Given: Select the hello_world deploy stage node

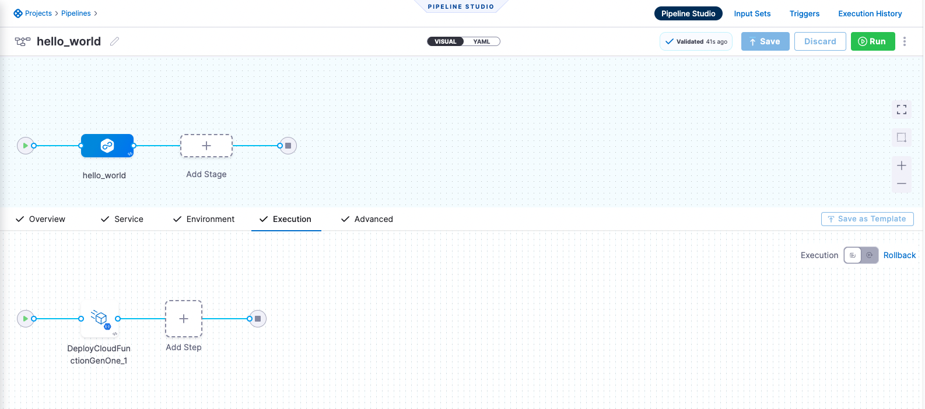Looking at the screenshot, I should [x=107, y=146].
